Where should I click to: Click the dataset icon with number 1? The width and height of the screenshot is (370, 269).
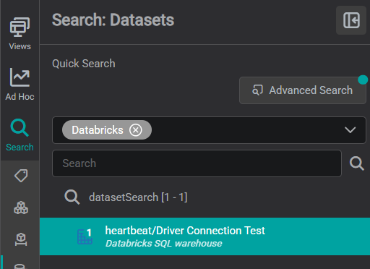85,236
